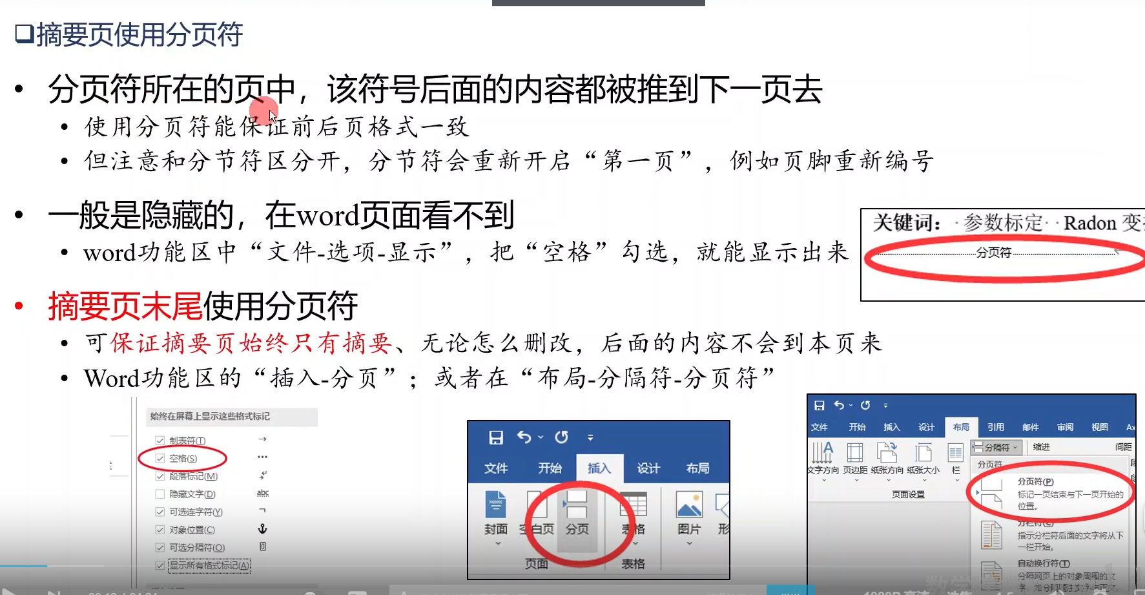The image size is (1145, 595).
Task: Toggle the 段落标记(M) checkbox
Action: [x=160, y=476]
